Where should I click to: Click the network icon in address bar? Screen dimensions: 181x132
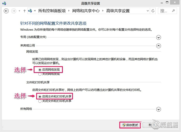click(x=30, y=11)
